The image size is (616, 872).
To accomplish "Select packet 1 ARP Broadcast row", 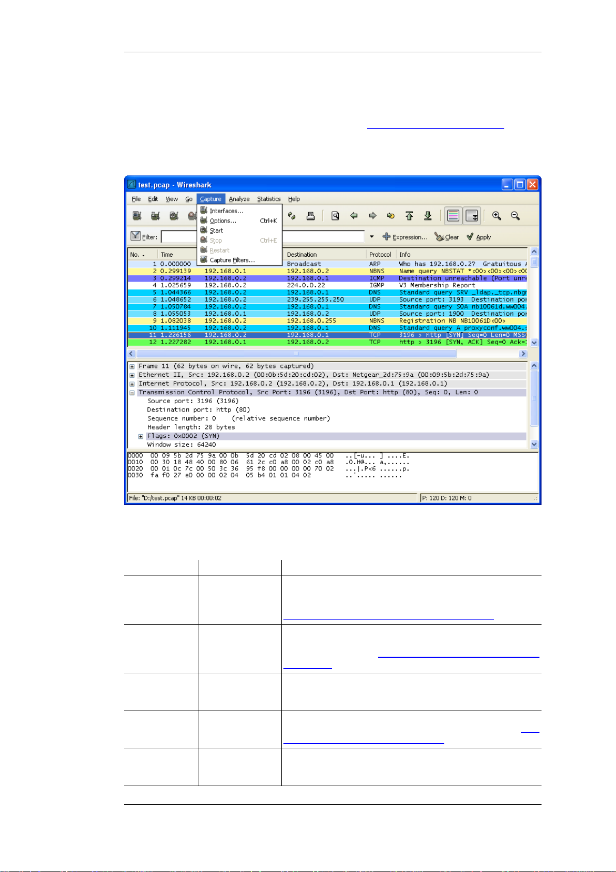I will coord(328,264).
